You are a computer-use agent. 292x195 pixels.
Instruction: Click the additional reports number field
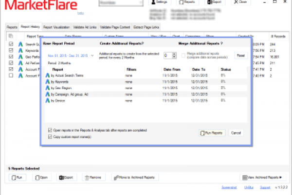[x=168, y=56]
